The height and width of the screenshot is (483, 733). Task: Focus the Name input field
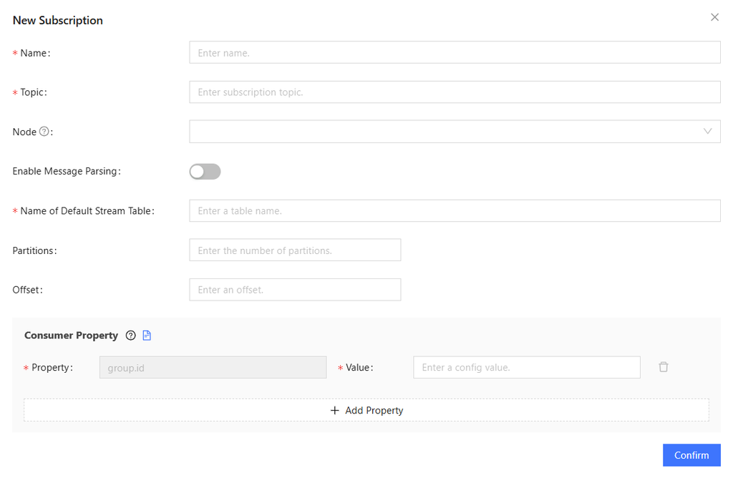pos(455,53)
